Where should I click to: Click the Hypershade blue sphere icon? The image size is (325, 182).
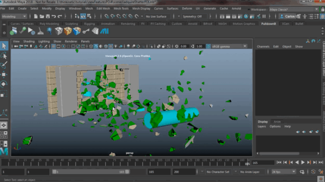pyautogui.click(x=246, y=16)
